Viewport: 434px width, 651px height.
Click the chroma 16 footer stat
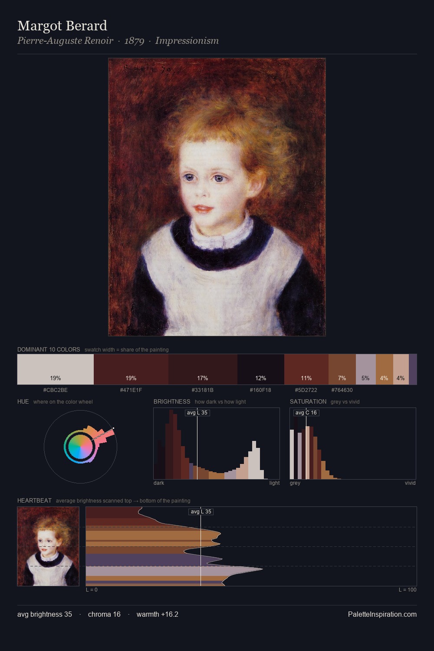click(x=104, y=614)
